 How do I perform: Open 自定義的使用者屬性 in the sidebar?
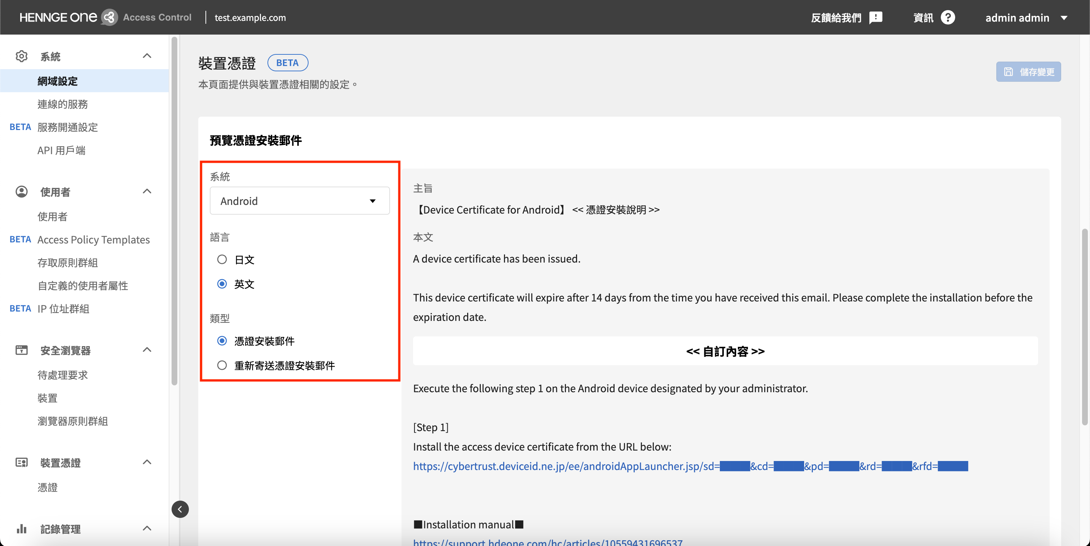83,286
